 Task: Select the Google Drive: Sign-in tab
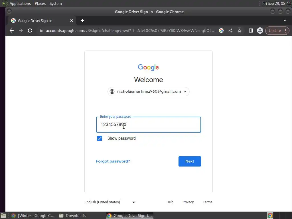(x=42, y=21)
